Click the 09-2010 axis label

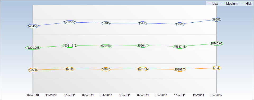click(33, 95)
